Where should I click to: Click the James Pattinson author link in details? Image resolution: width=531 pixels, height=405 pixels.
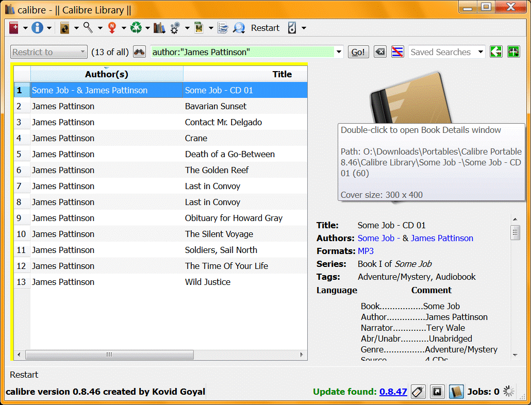click(x=442, y=238)
